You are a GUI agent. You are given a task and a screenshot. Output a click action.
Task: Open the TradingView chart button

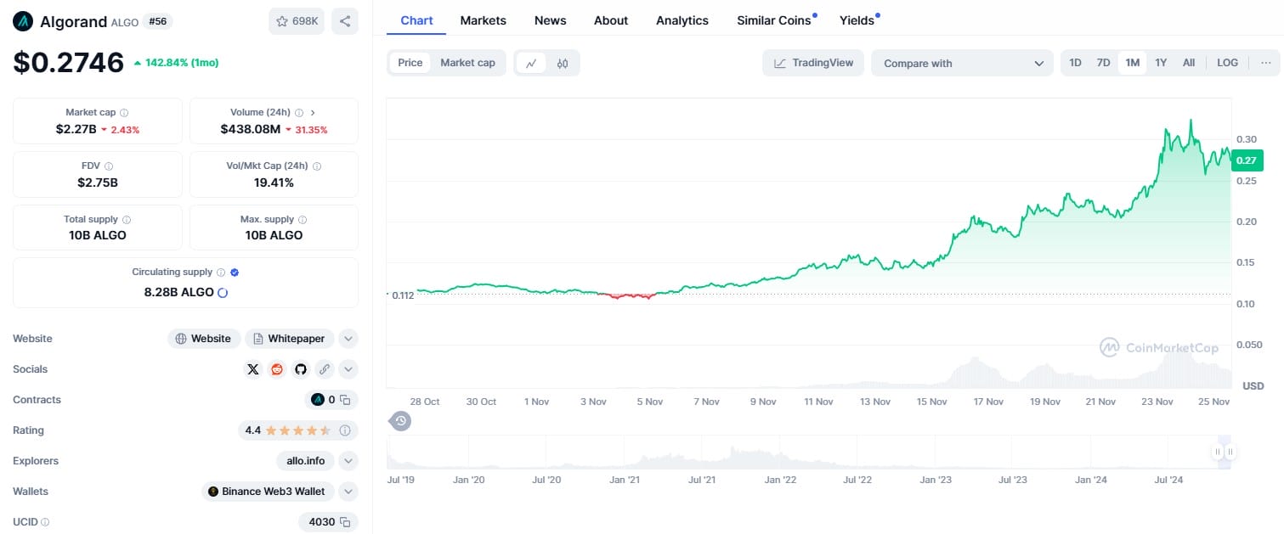click(x=813, y=63)
